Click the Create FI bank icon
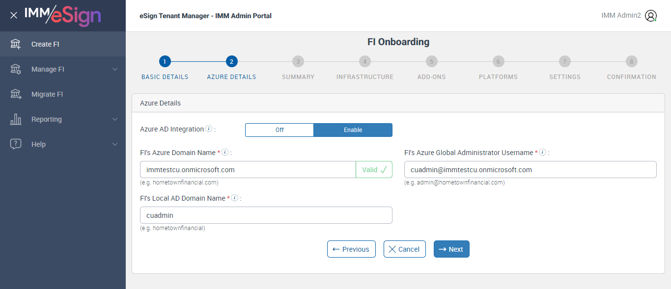Screen dimensions: 671x289 point(16,44)
